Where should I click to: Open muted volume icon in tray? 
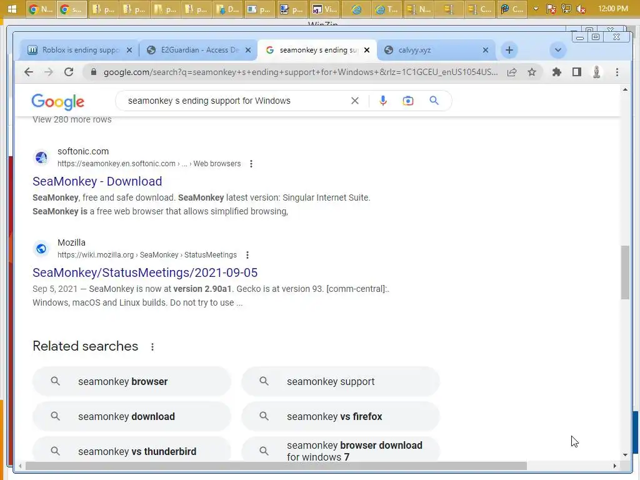point(581,9)
